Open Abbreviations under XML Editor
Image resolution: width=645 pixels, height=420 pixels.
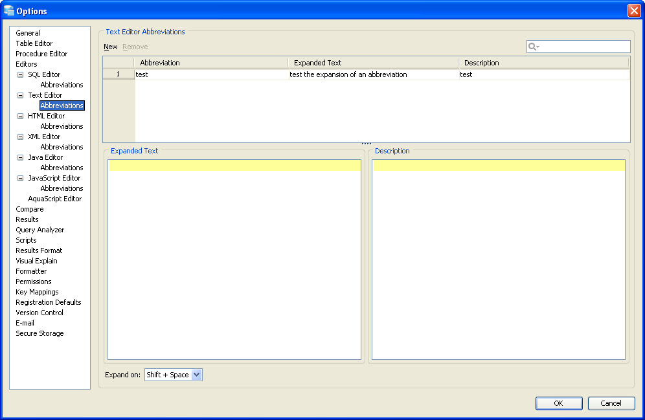[x=62, y=147]
